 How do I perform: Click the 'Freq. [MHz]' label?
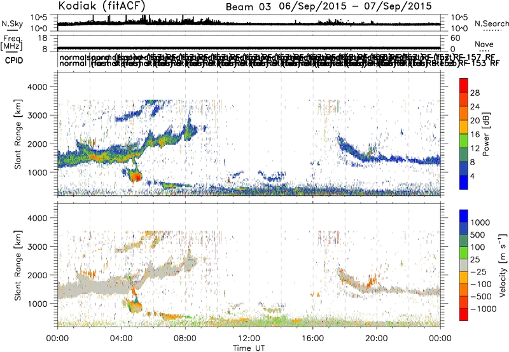(12, 43)
